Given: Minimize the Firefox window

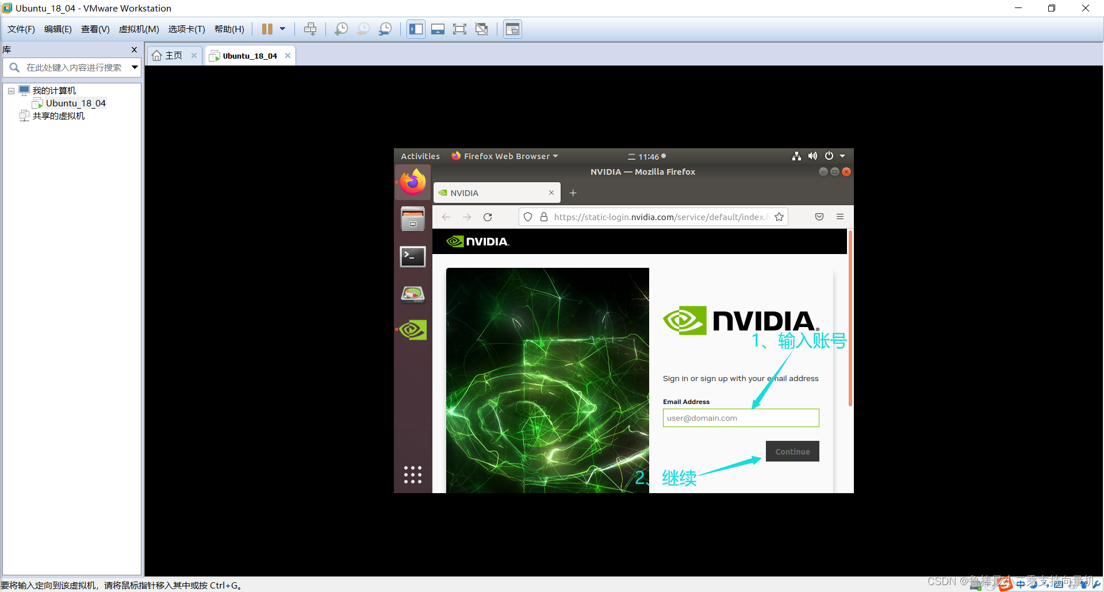Looking at the screenshot, I should [x=823, y=172].
